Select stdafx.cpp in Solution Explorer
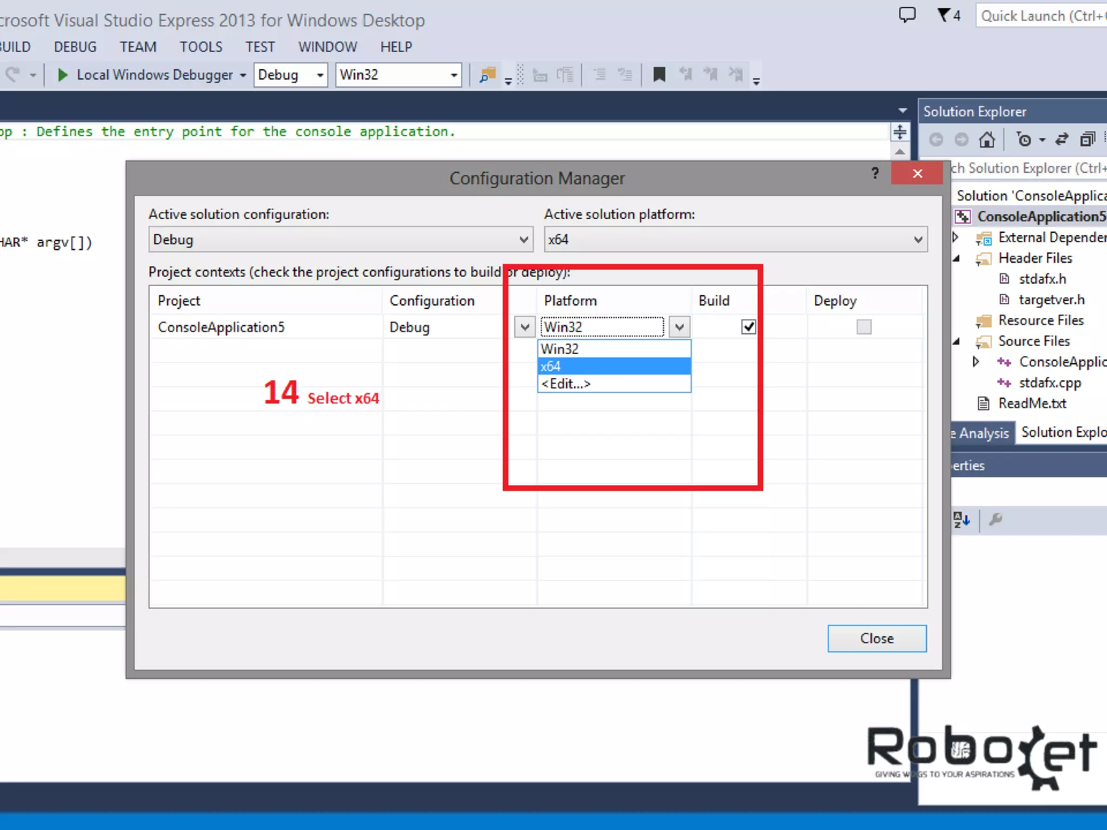 click(x=1049, y=383)
